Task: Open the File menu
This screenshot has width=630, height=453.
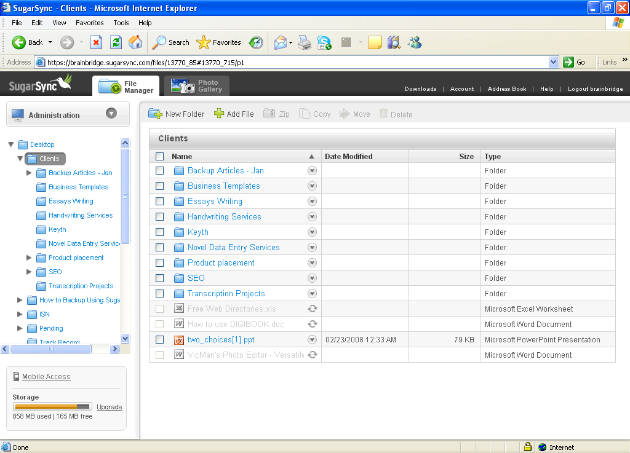Action: [17, 23]
